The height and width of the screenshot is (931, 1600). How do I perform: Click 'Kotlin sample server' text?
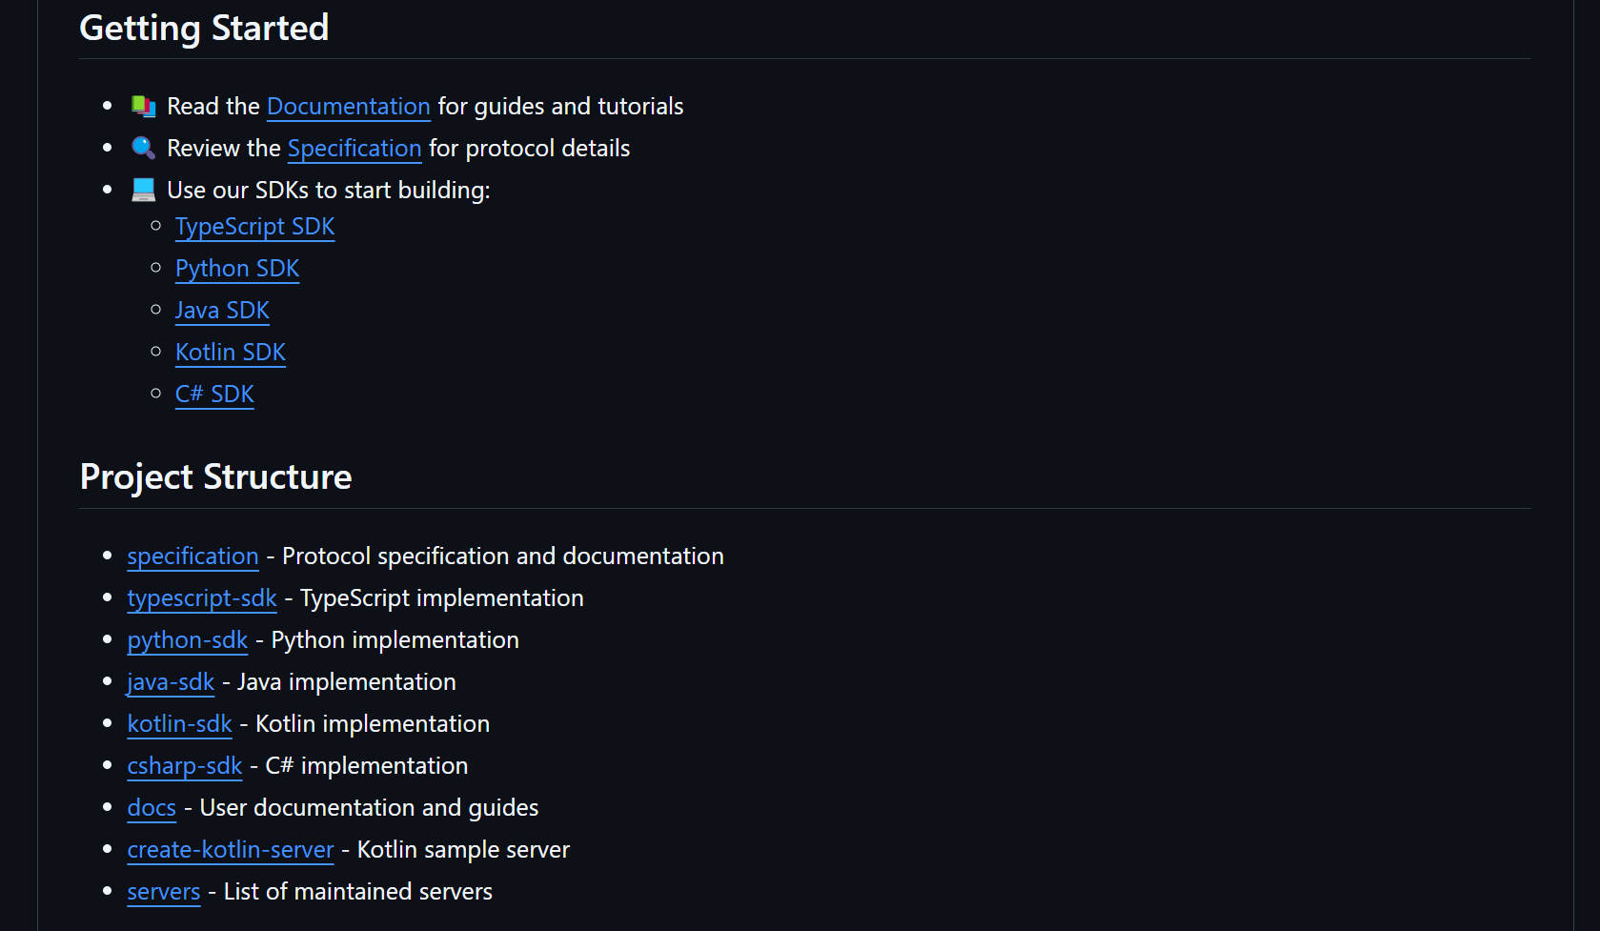coord(464,850)
